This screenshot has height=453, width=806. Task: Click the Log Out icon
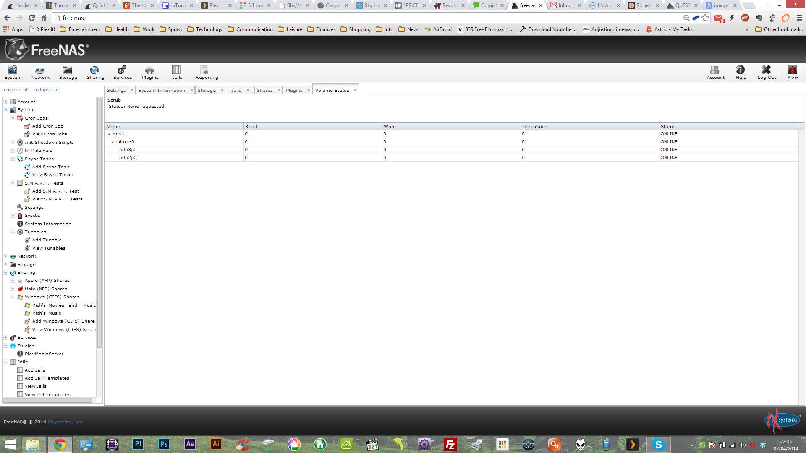pyautogui.click(x=767, y=73)
